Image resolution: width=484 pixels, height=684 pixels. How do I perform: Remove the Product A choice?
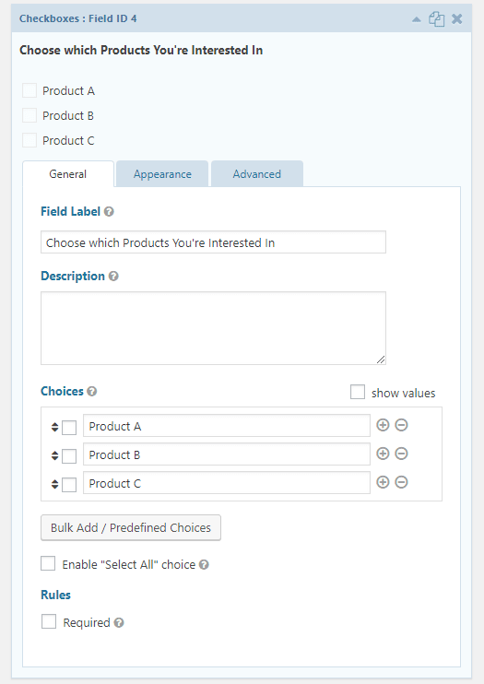tap(402, 425)
